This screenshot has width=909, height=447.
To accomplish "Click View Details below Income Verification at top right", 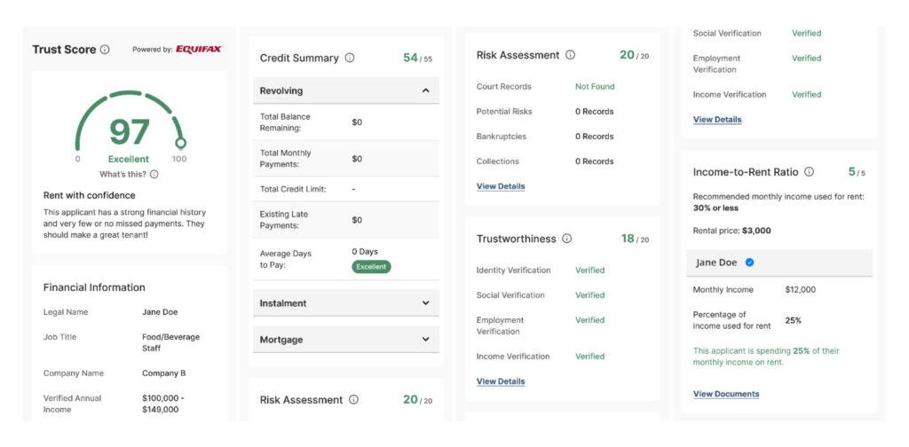I will tap(717, 119).
